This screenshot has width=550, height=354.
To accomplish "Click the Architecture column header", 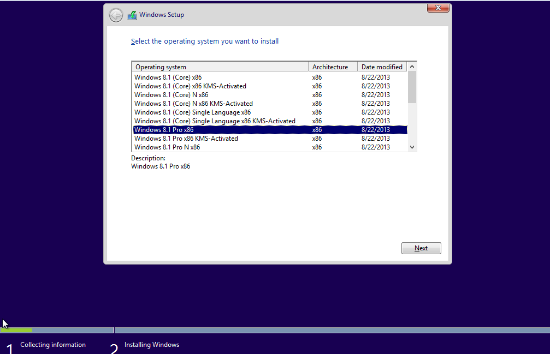I will (x=333, y=67).
